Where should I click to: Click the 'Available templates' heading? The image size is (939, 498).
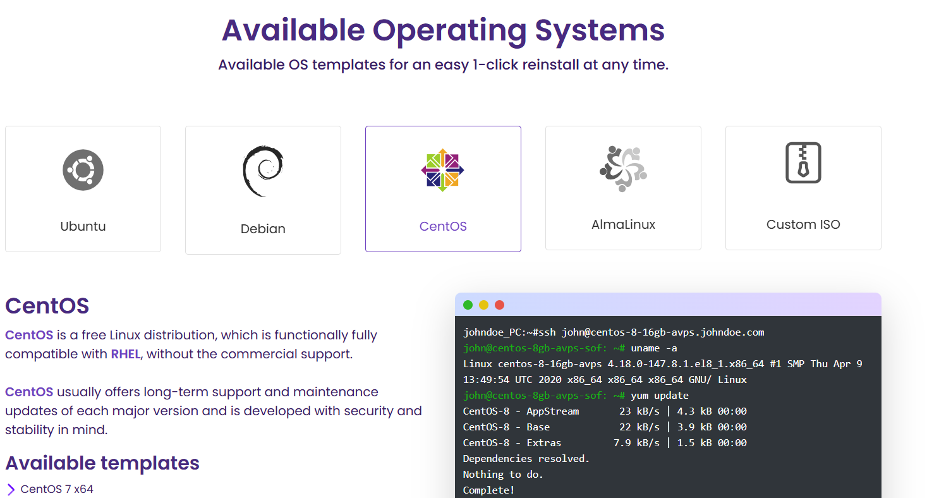click(102, 463)
